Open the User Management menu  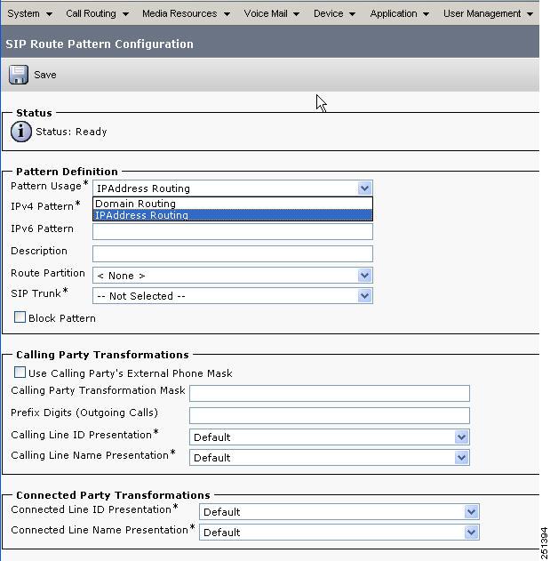(488, 13)
